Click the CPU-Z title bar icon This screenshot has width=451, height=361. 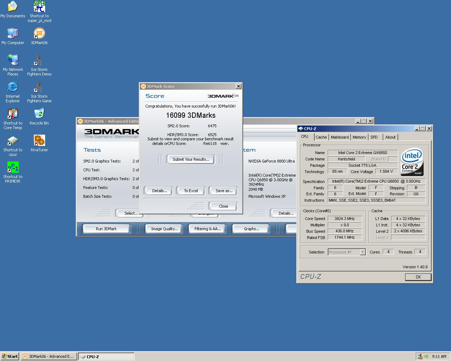tap(301, 129)
